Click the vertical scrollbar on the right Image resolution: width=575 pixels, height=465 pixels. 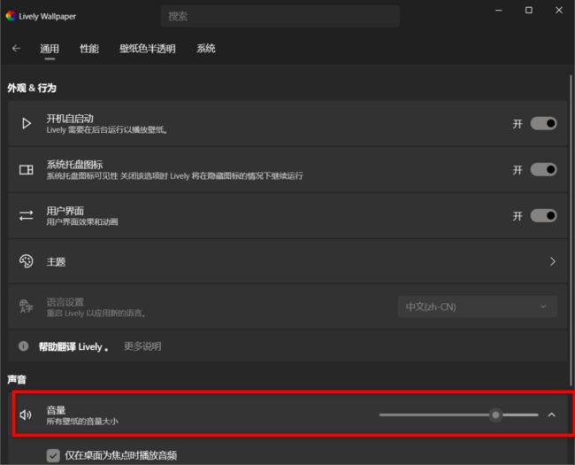[x=571, y=230]
